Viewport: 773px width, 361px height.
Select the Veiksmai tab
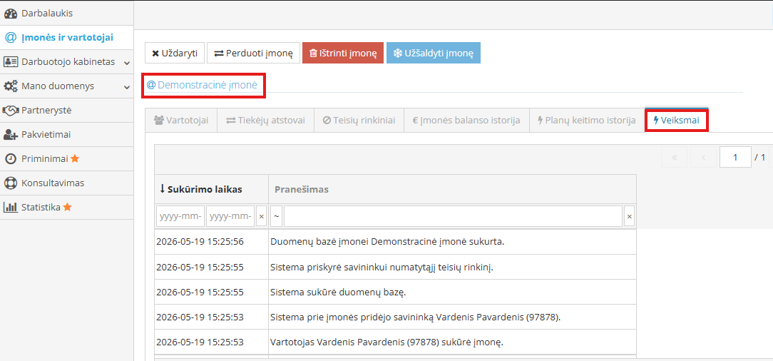coord(676,120)
